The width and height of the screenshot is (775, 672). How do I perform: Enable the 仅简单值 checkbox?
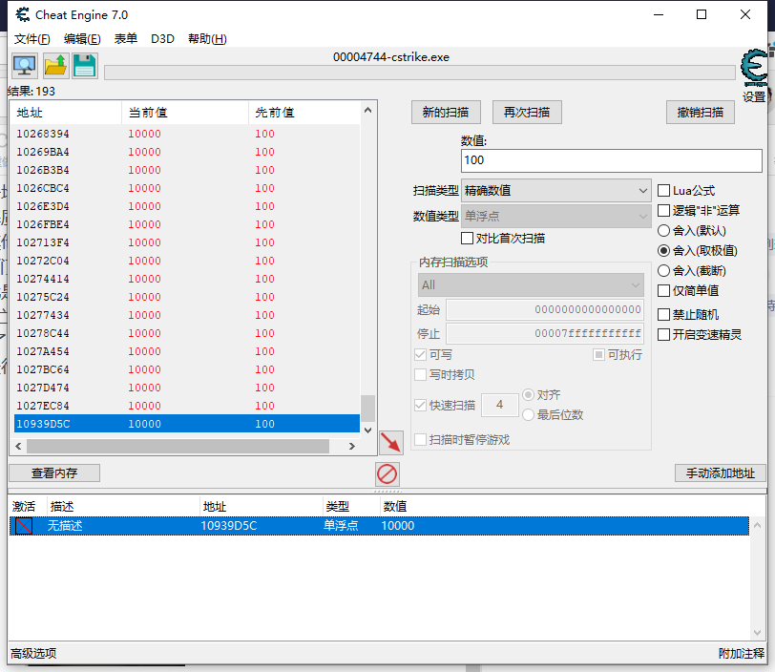click(x=663, y=291)
